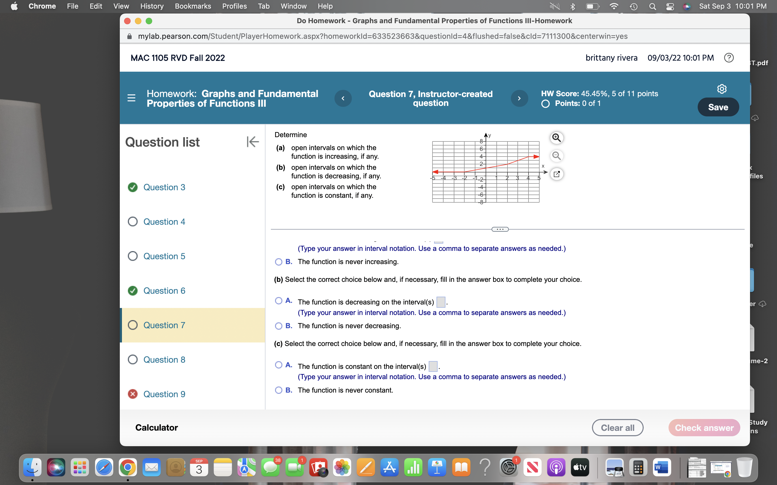This screenshot has height=485, width=777.
Task: Open Question 8 from the question list
Action: [164, 360]
